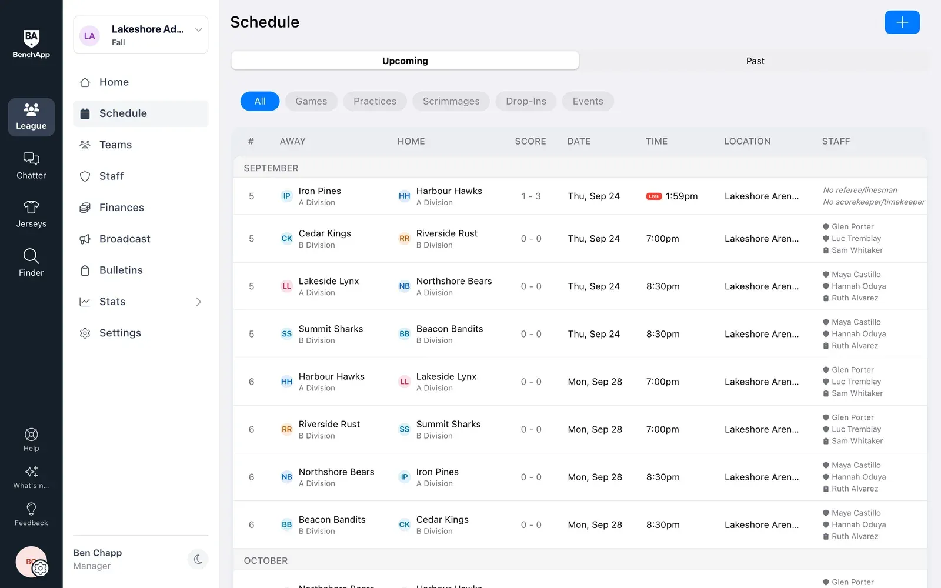Click 'No referee/linesman' text

point(860,190)
